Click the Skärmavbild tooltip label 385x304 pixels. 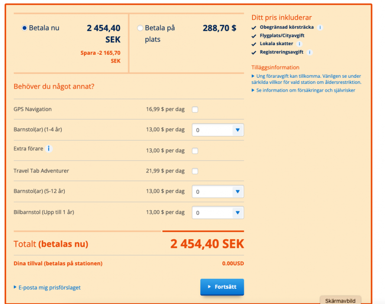[340, 301]
